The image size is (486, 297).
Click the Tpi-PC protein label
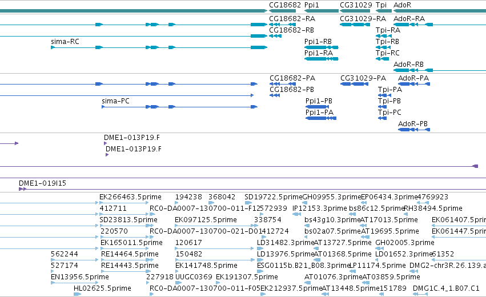coord(389,113)
